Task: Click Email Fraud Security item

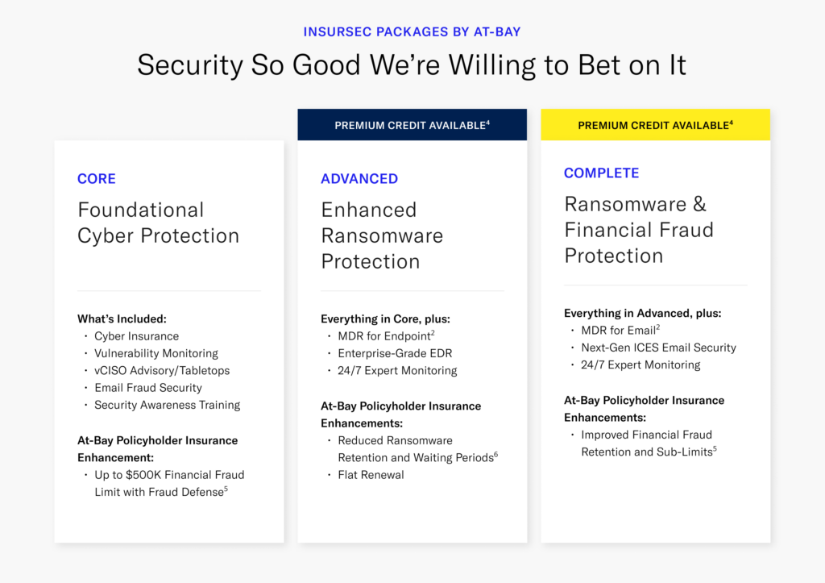Action: coord(147,388)
